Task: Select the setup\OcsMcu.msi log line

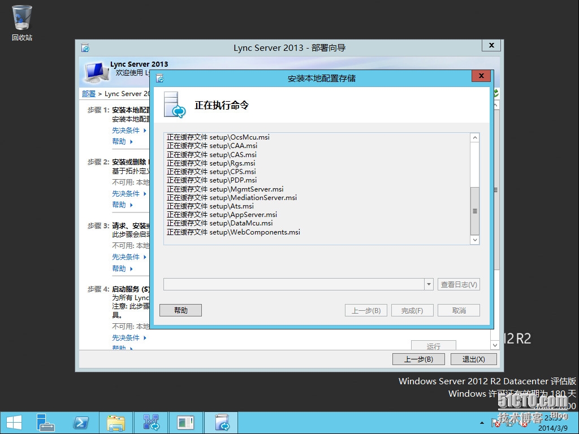Action: coord(218,137)
